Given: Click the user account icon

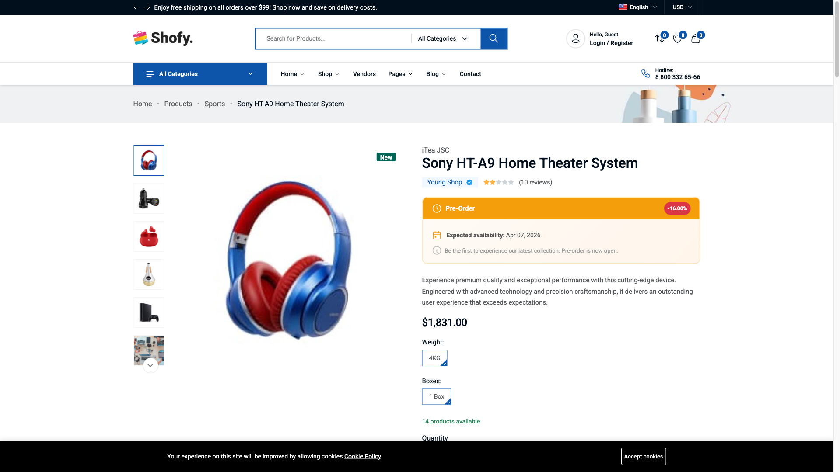Looking at the screenshot, I should pyautogui.click(x=575, y=38).
